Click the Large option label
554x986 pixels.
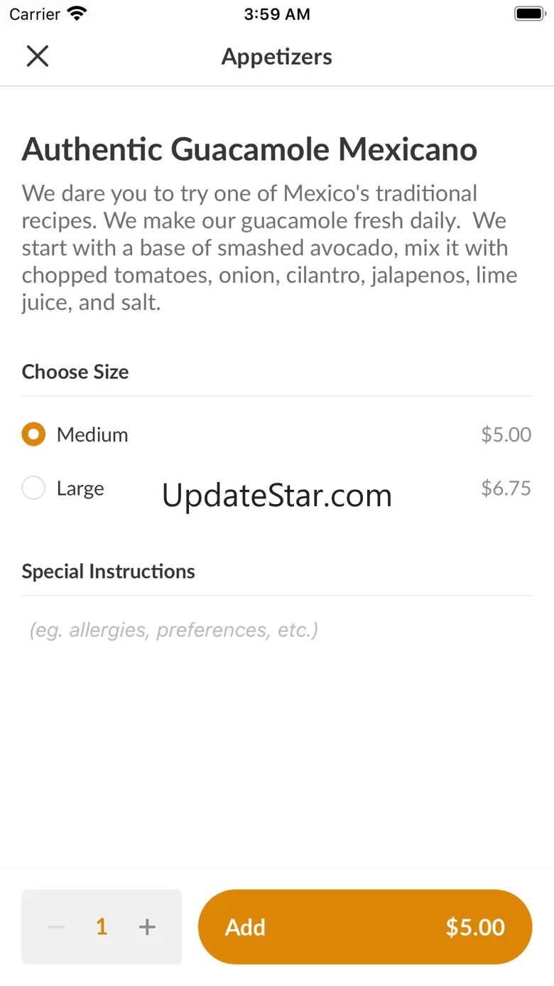[x=80, y=488]
